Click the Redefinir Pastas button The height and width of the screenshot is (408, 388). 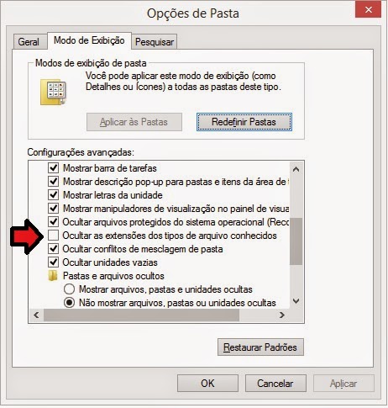pos(244,122)
